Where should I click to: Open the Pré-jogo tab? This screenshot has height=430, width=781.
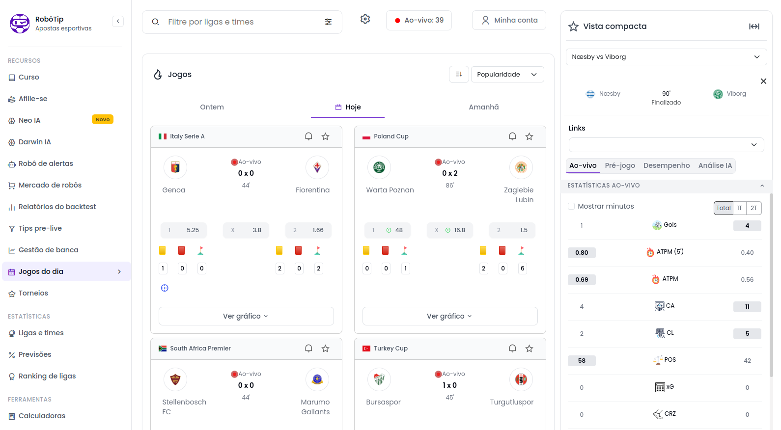(620, 165)
